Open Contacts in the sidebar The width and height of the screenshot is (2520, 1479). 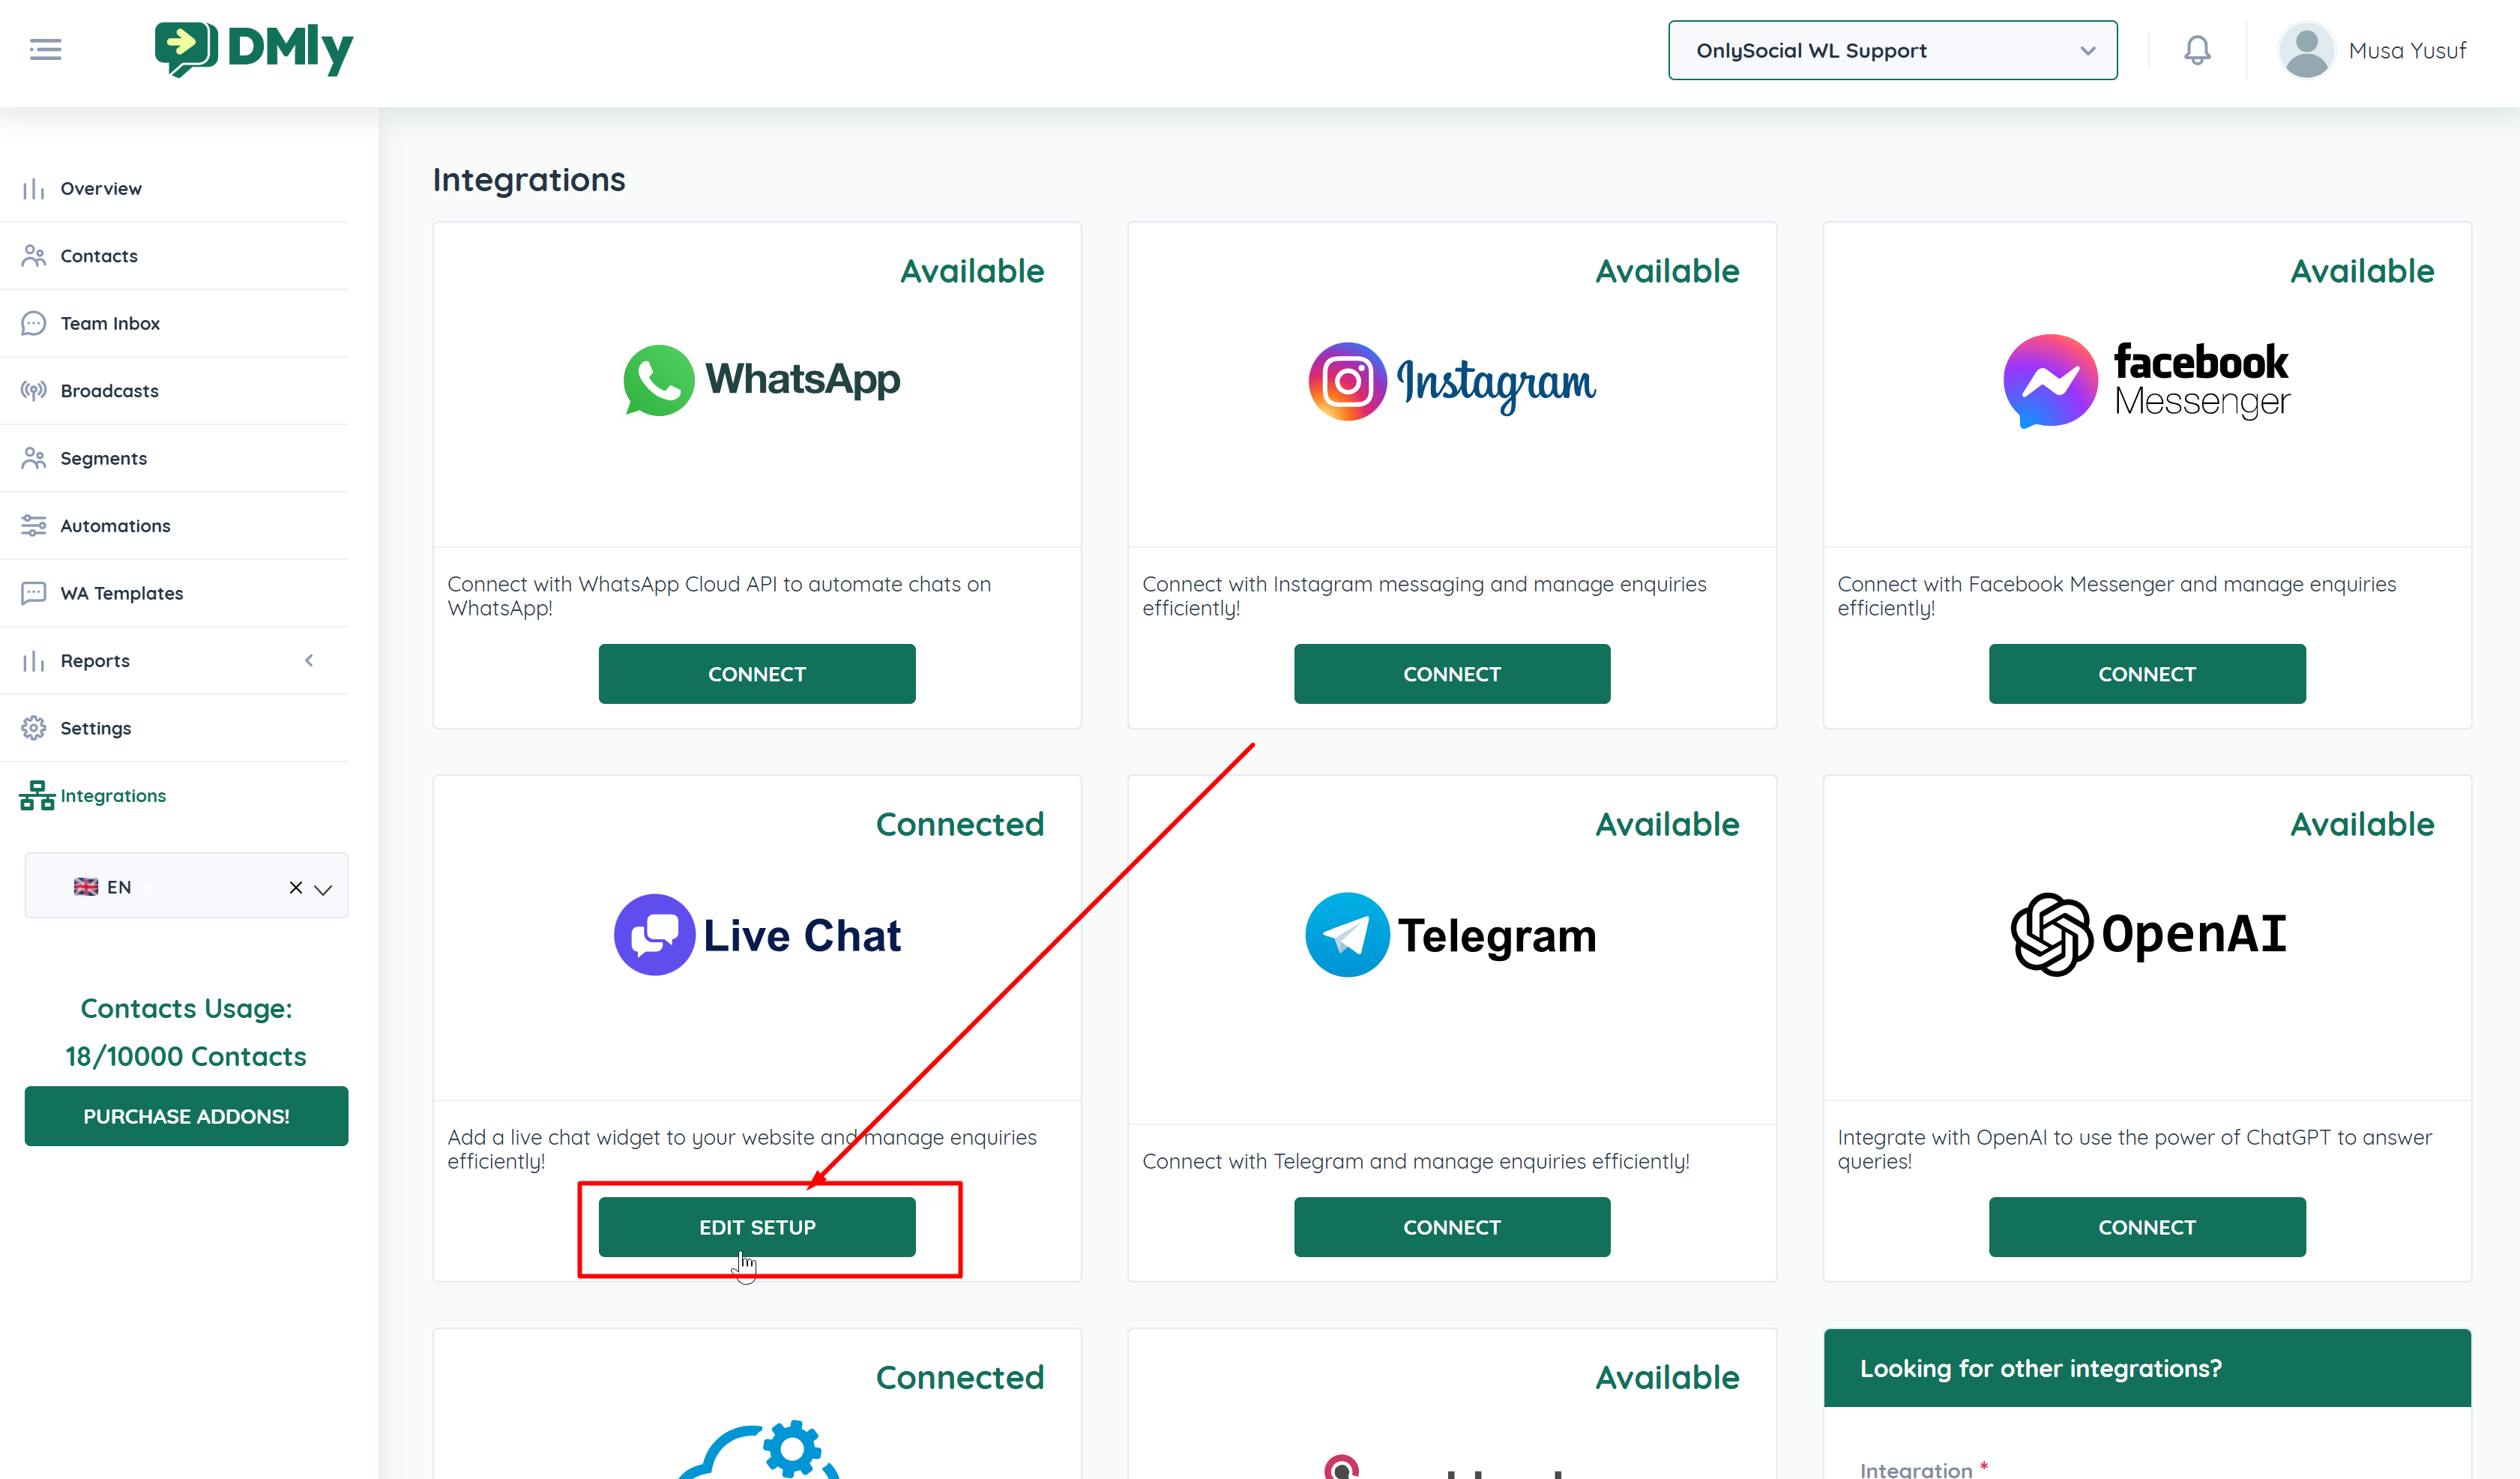[x=99, y=256]
